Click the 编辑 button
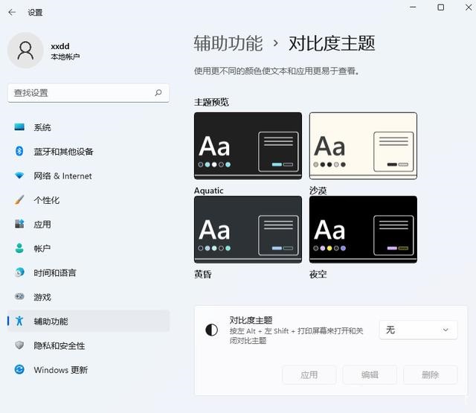Image resolution: width=476 pixels, height=413 pixels. pos(370,375)
